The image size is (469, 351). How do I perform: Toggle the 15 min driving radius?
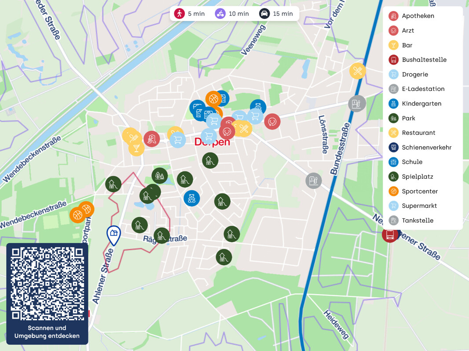point(276,14)
